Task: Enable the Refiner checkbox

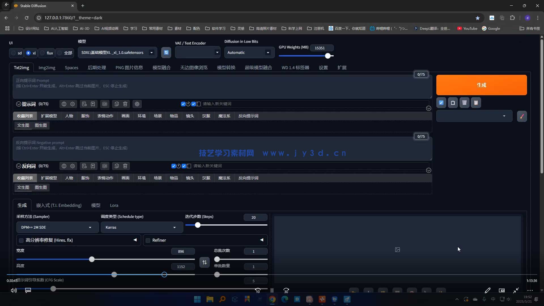Action: click(x=148, y=240)
